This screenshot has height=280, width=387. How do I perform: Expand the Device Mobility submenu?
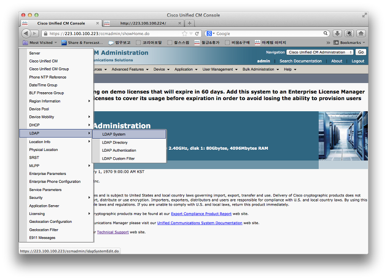(x=57, y=117)
